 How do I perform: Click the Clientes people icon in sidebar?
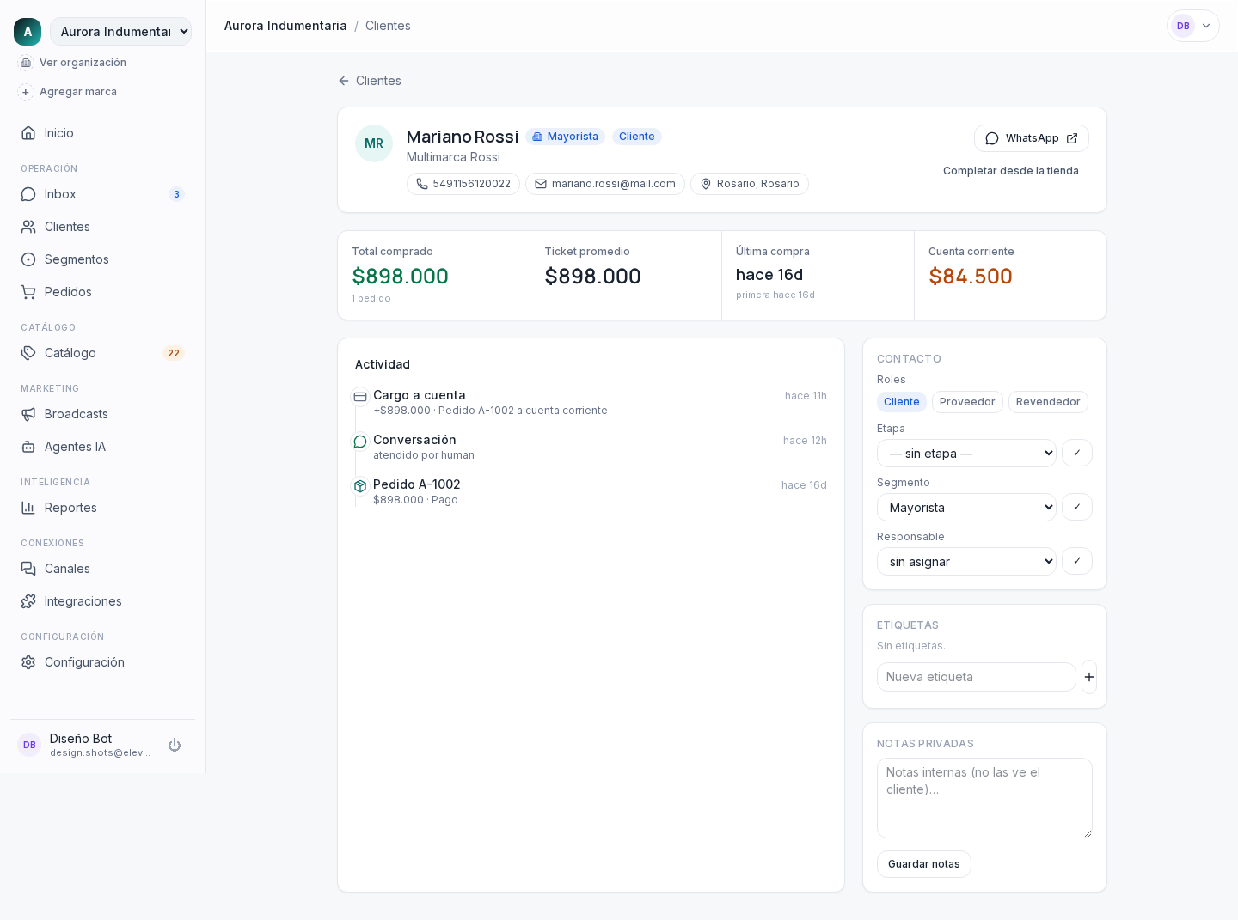coord(28,227)
